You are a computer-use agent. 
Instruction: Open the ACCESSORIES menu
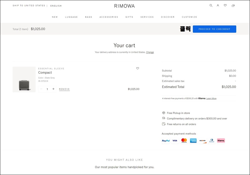pos(109,17)
